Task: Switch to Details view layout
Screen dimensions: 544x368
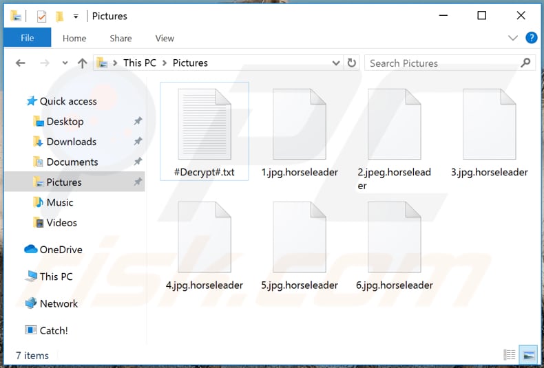Action: (510, 355)
